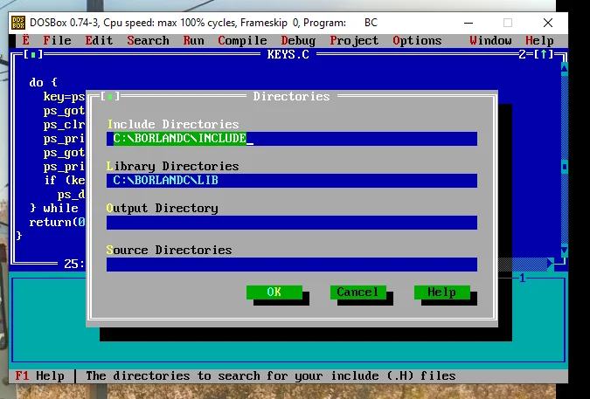The width and height of the screenshot is (590, 399).
Task: Click the DOSBox application icon in title bar
Action: pos(18,23)
